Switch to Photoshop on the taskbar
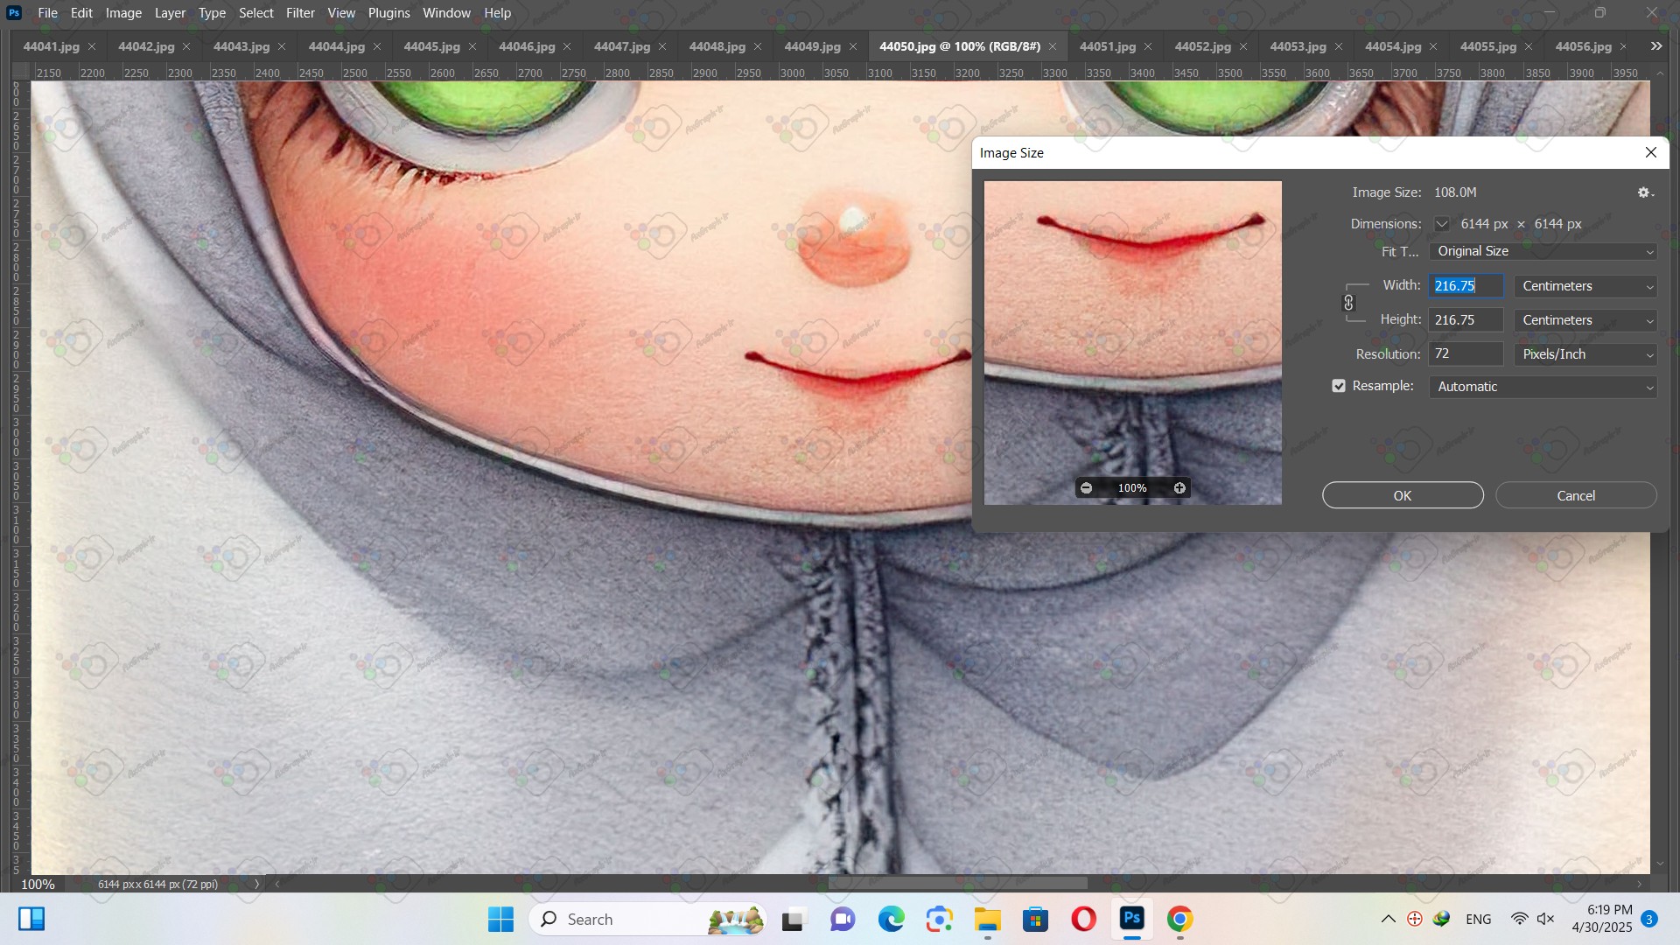The height and width of the screenshot is (945, 1680). [x=1132, y=919]
